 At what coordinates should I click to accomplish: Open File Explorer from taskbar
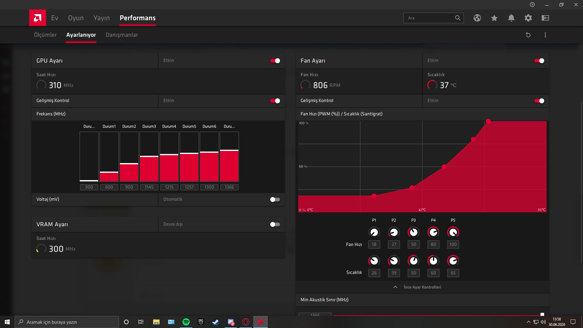tap(156, 322)
